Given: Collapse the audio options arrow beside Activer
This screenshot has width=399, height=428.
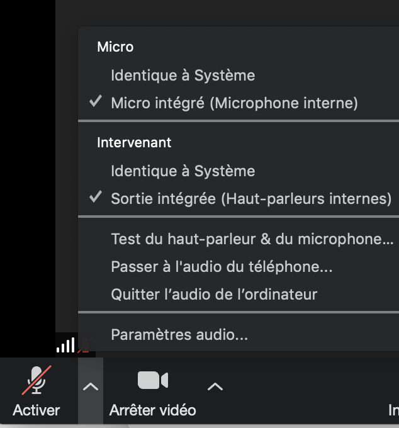Looking at the screenshot, I should coord(91,386).
